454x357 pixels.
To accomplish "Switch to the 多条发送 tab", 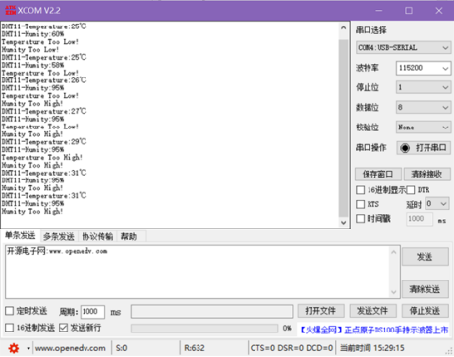I will tap(59, 236).
